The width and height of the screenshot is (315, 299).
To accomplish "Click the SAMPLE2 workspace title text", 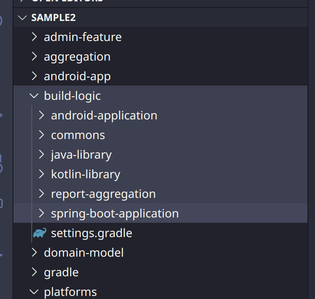I will (x=54, y=18).
